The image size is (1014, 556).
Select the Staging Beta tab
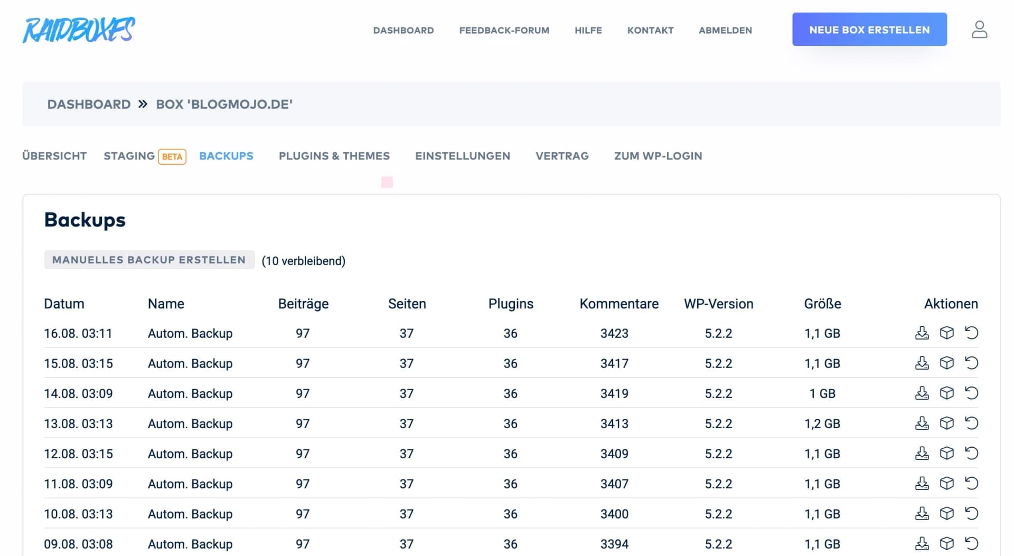pyautogui.click(x=144, y=156)
